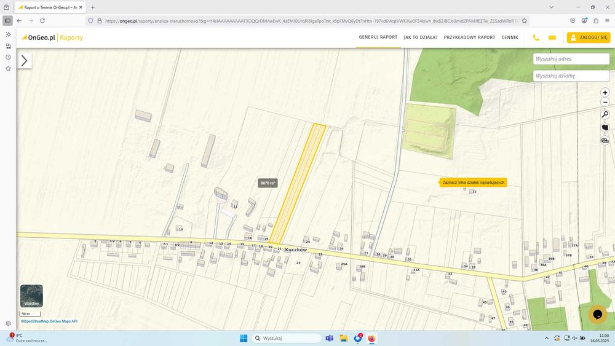This screenshot has width=615, height=346.
Task: Switch to satellite layer Warstwy thumbnail
Action: (x=31, y=296)
